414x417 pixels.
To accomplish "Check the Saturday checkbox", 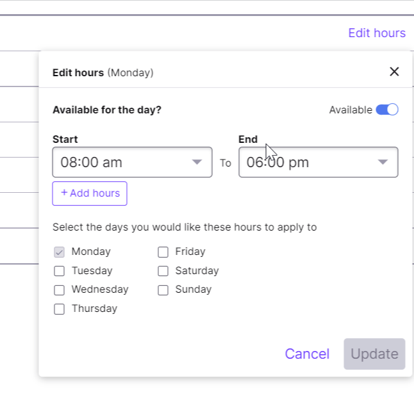I will [163, 271].
